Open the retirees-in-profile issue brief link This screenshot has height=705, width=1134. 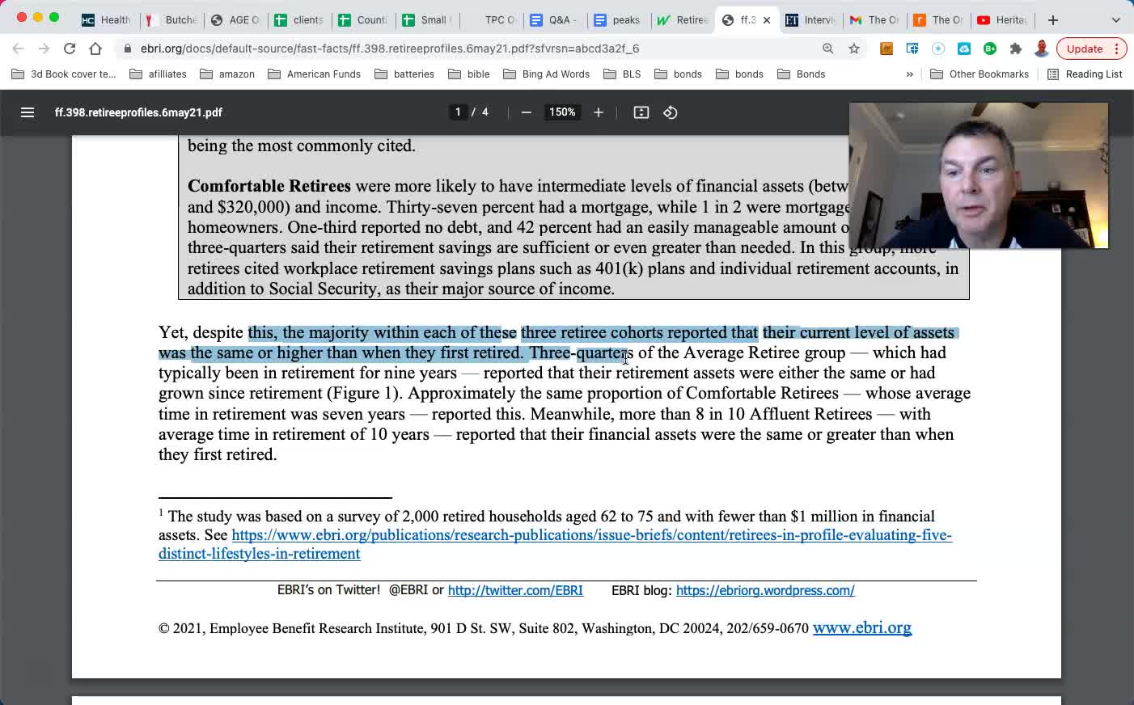(x=591, y=535)
